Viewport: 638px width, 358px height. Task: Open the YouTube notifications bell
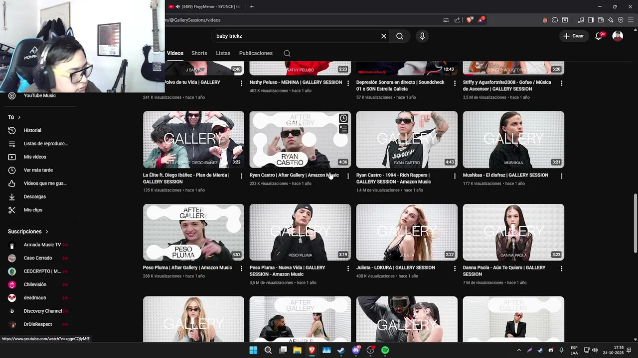pos(599,36)
